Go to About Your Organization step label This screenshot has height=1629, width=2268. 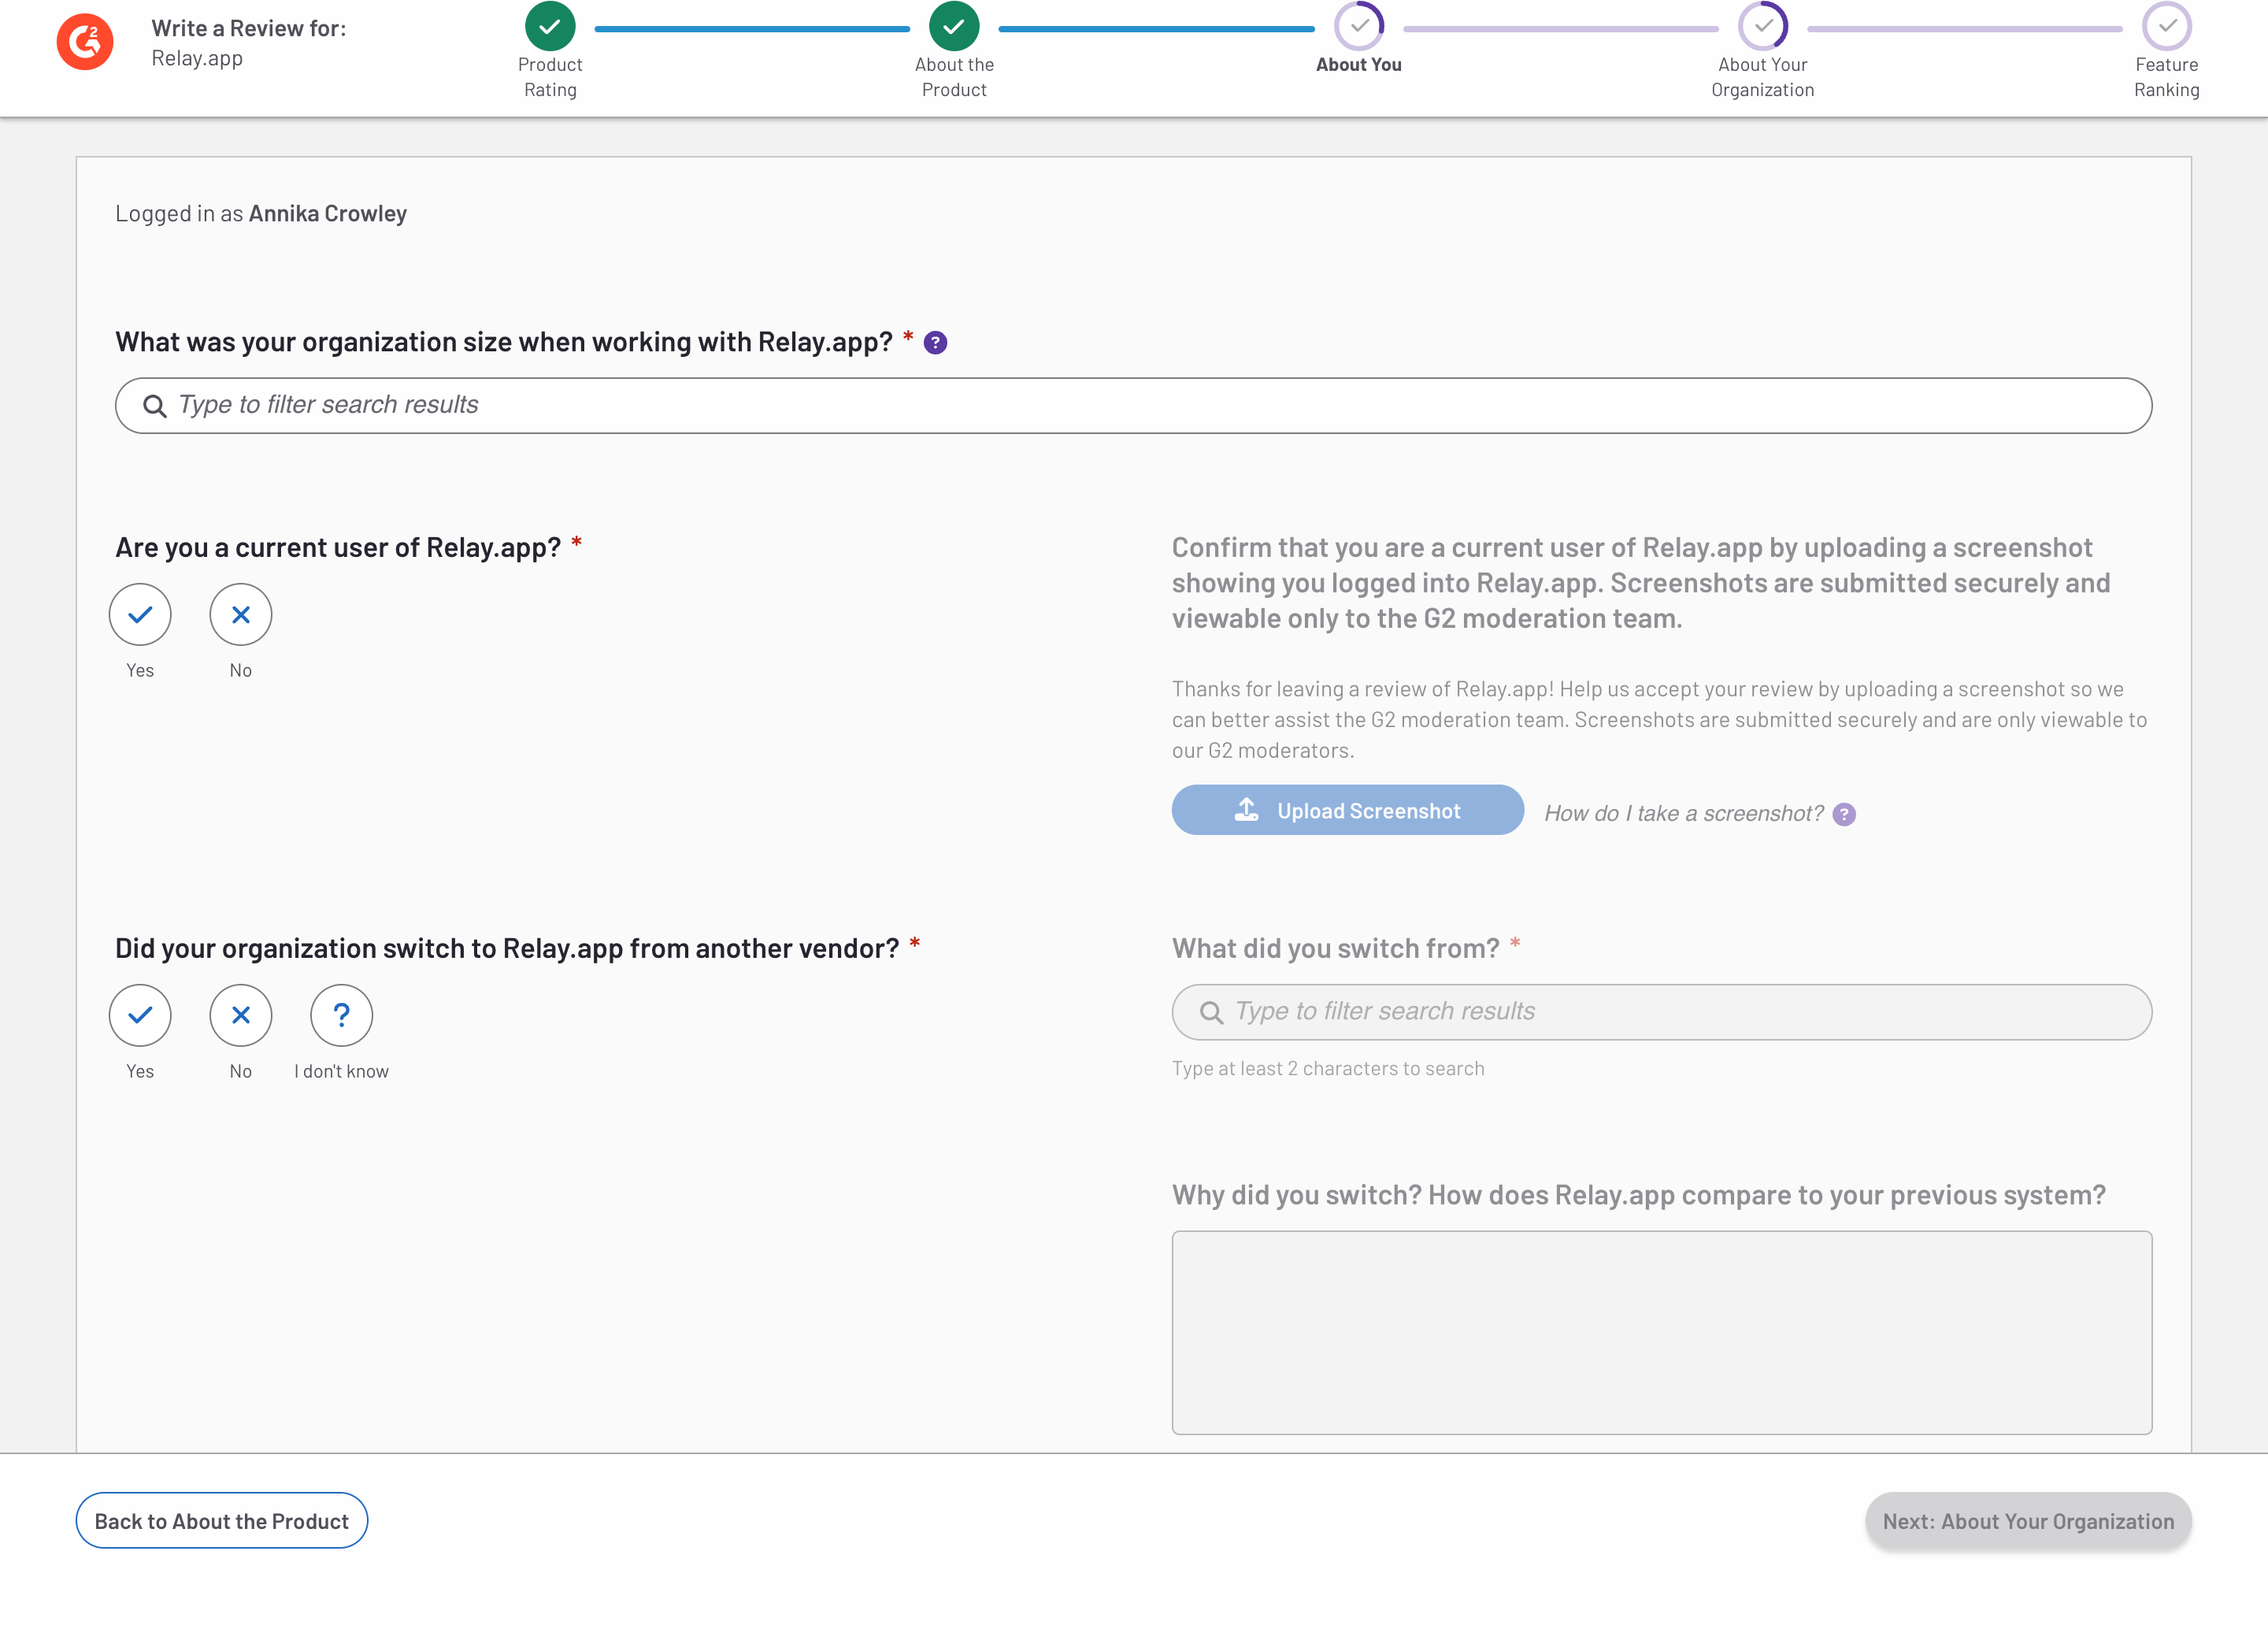pos(1762,77)
